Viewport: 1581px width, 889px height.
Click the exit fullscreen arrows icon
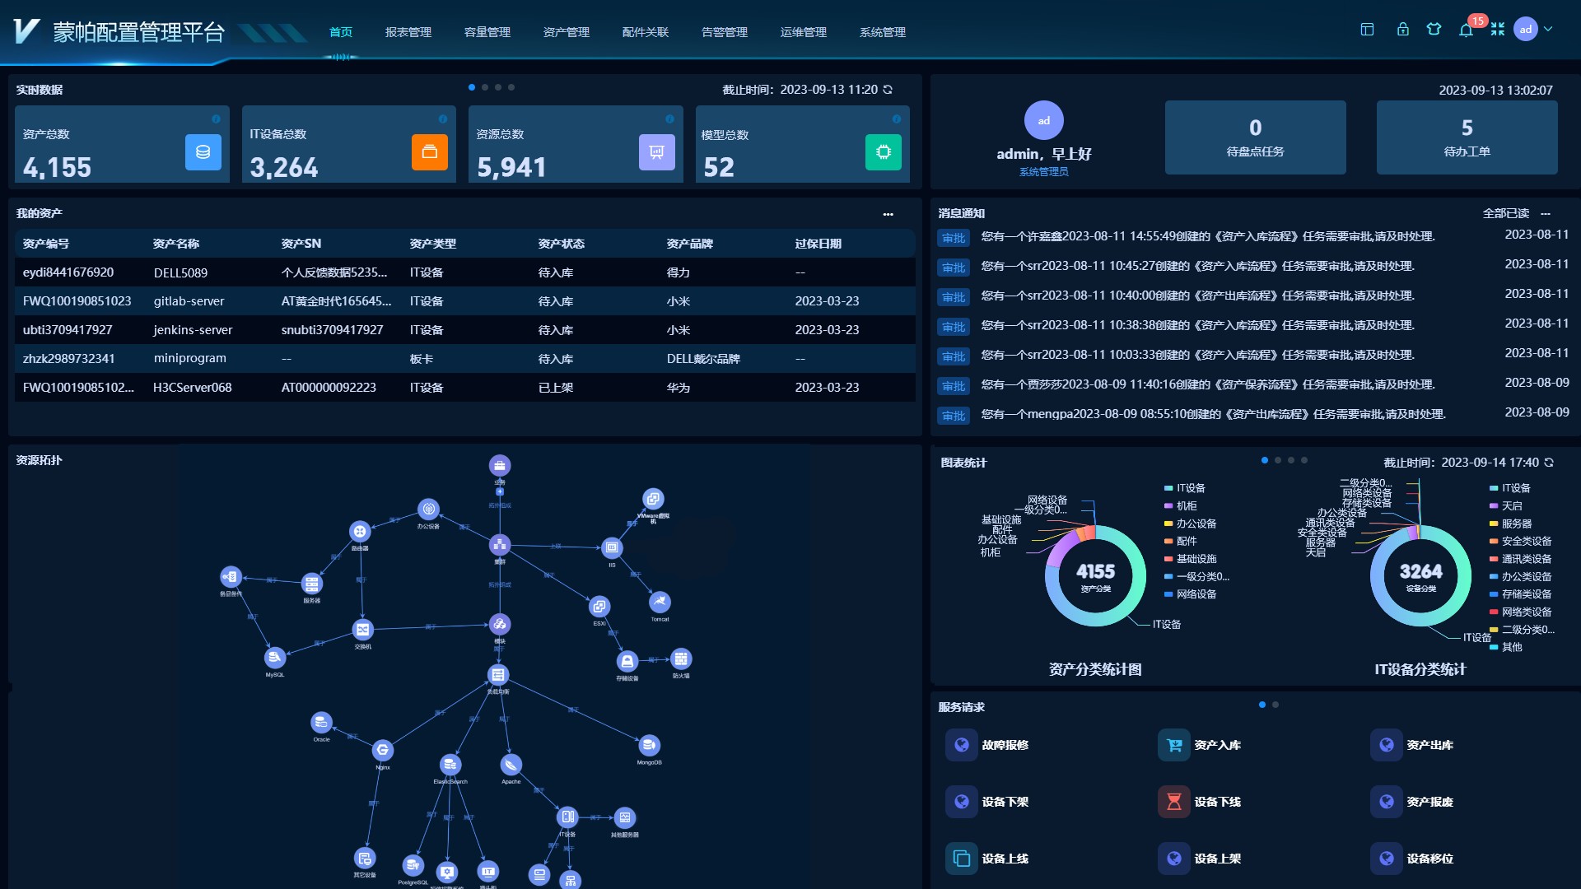tap(1497, 30)
